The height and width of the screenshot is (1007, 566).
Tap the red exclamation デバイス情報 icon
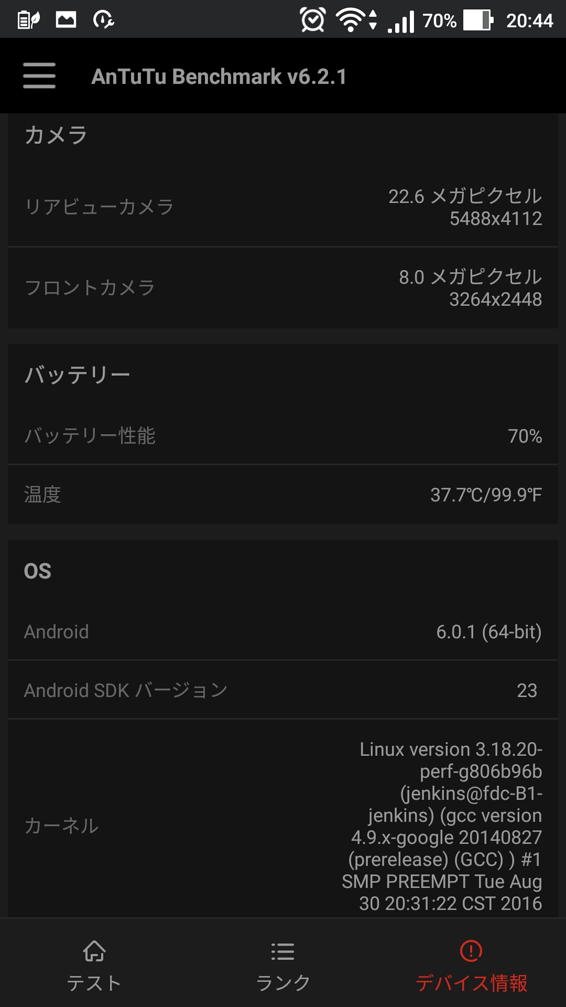pyautogui.click(x=471, y=950)
